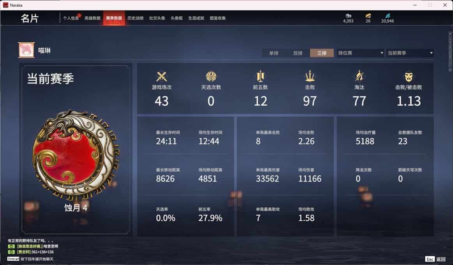Viewport: 453px width, 265px height.
Task: Click the 击败/被击败 demon mask icon
Action: pyautogui.click(x=409, y=76)
